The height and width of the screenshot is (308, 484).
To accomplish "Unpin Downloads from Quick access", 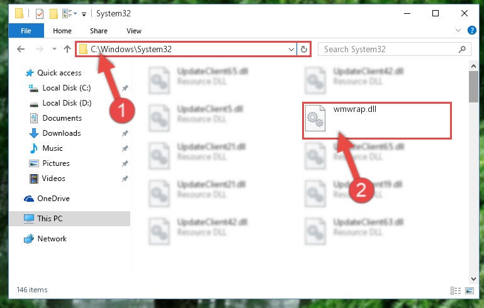I will click(125, 133).
